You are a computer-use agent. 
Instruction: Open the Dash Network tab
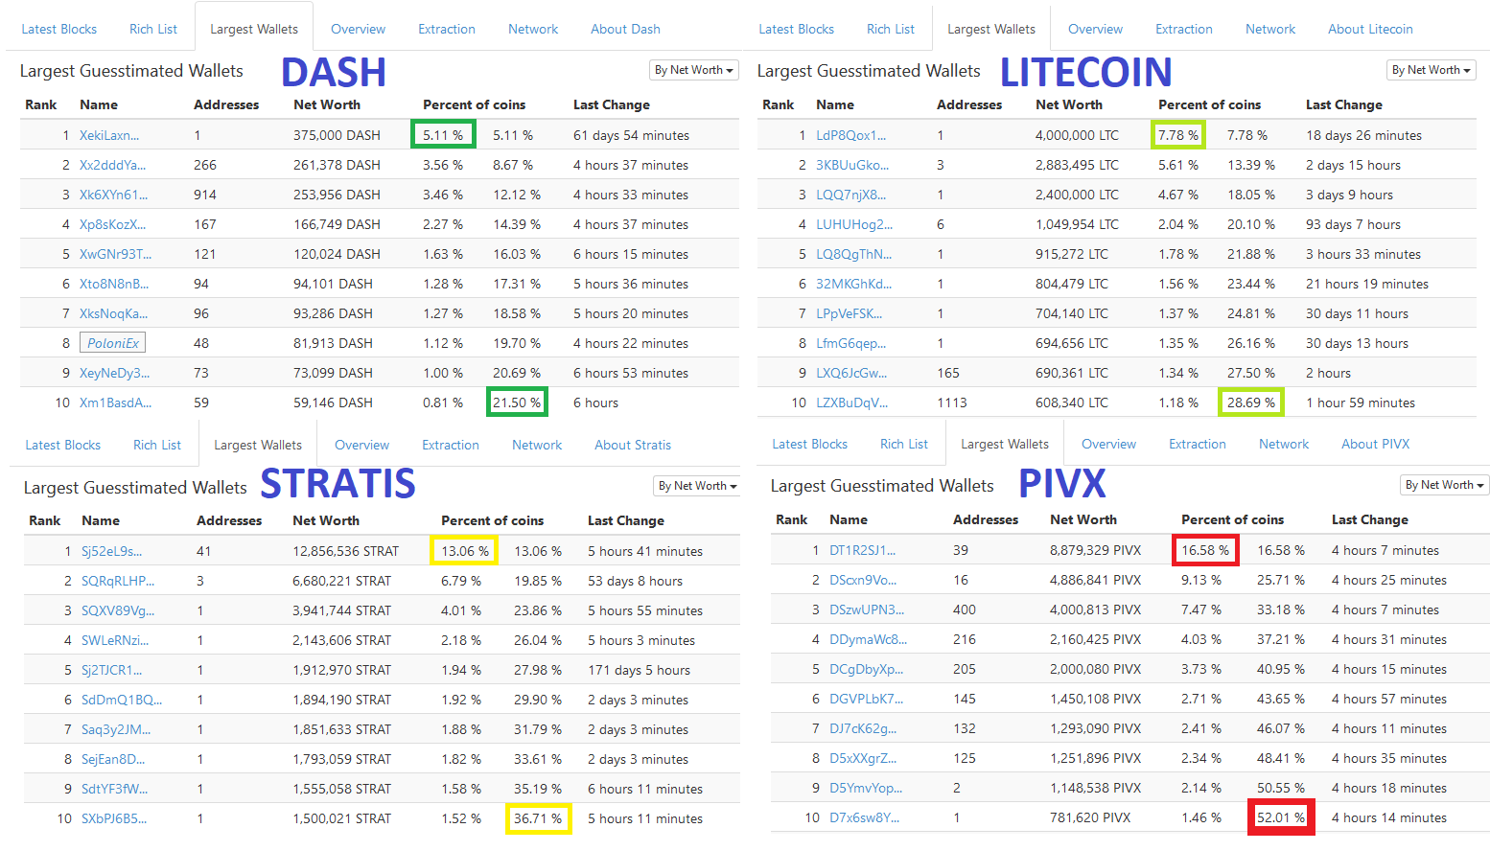point(533,29)
